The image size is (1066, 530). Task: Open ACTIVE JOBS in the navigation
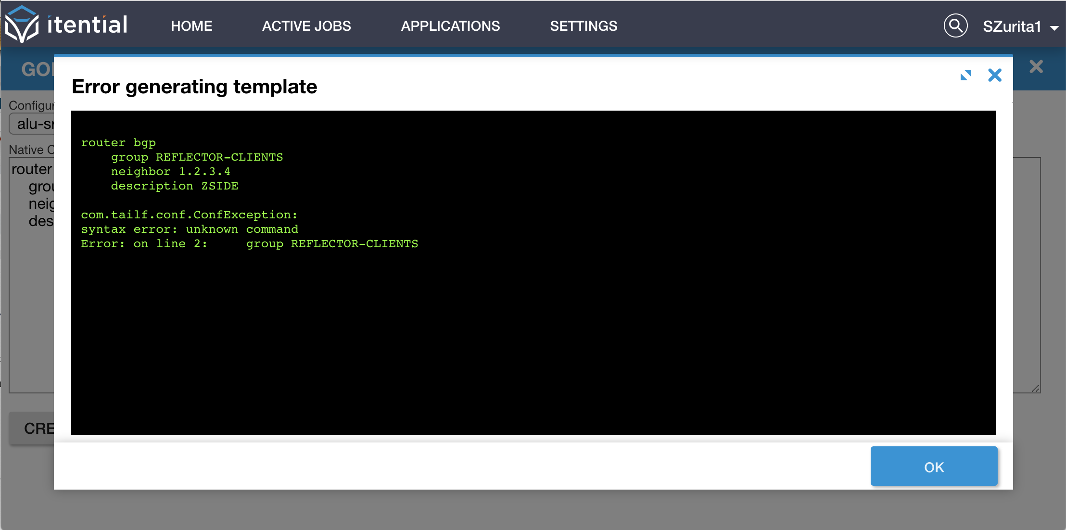(x=306, y=26)
